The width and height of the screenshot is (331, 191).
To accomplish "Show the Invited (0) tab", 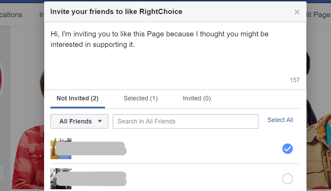I will pyautogui.click(x=197, y=98).
